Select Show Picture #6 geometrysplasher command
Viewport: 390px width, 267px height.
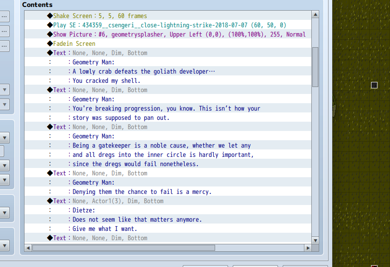[168, 34]
